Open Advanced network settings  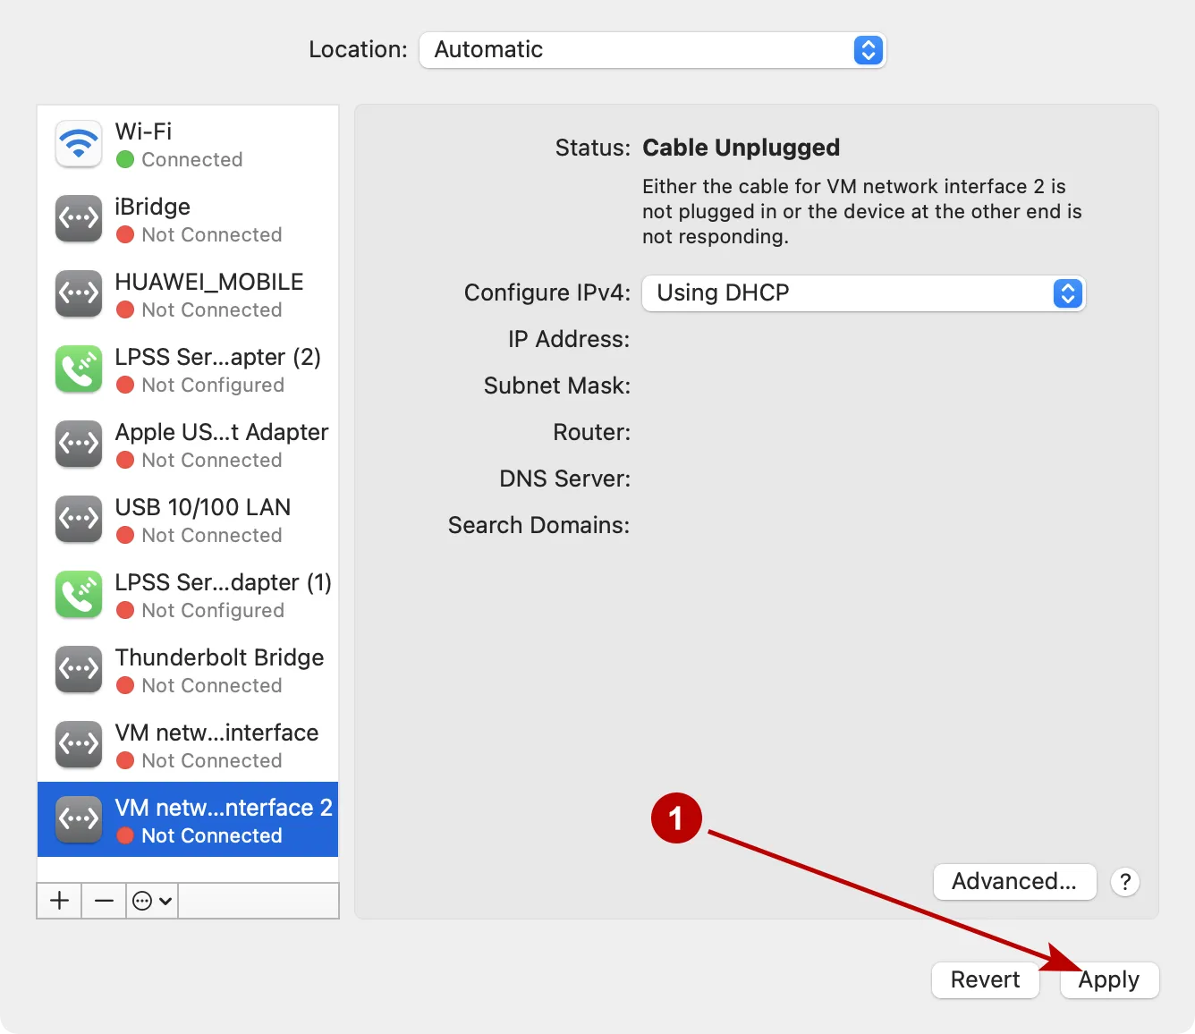[1014, 881]
